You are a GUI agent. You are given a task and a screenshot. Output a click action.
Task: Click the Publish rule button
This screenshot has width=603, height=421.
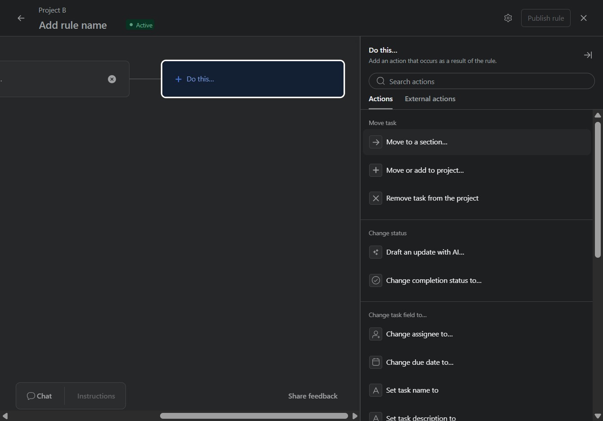[546, 18]
